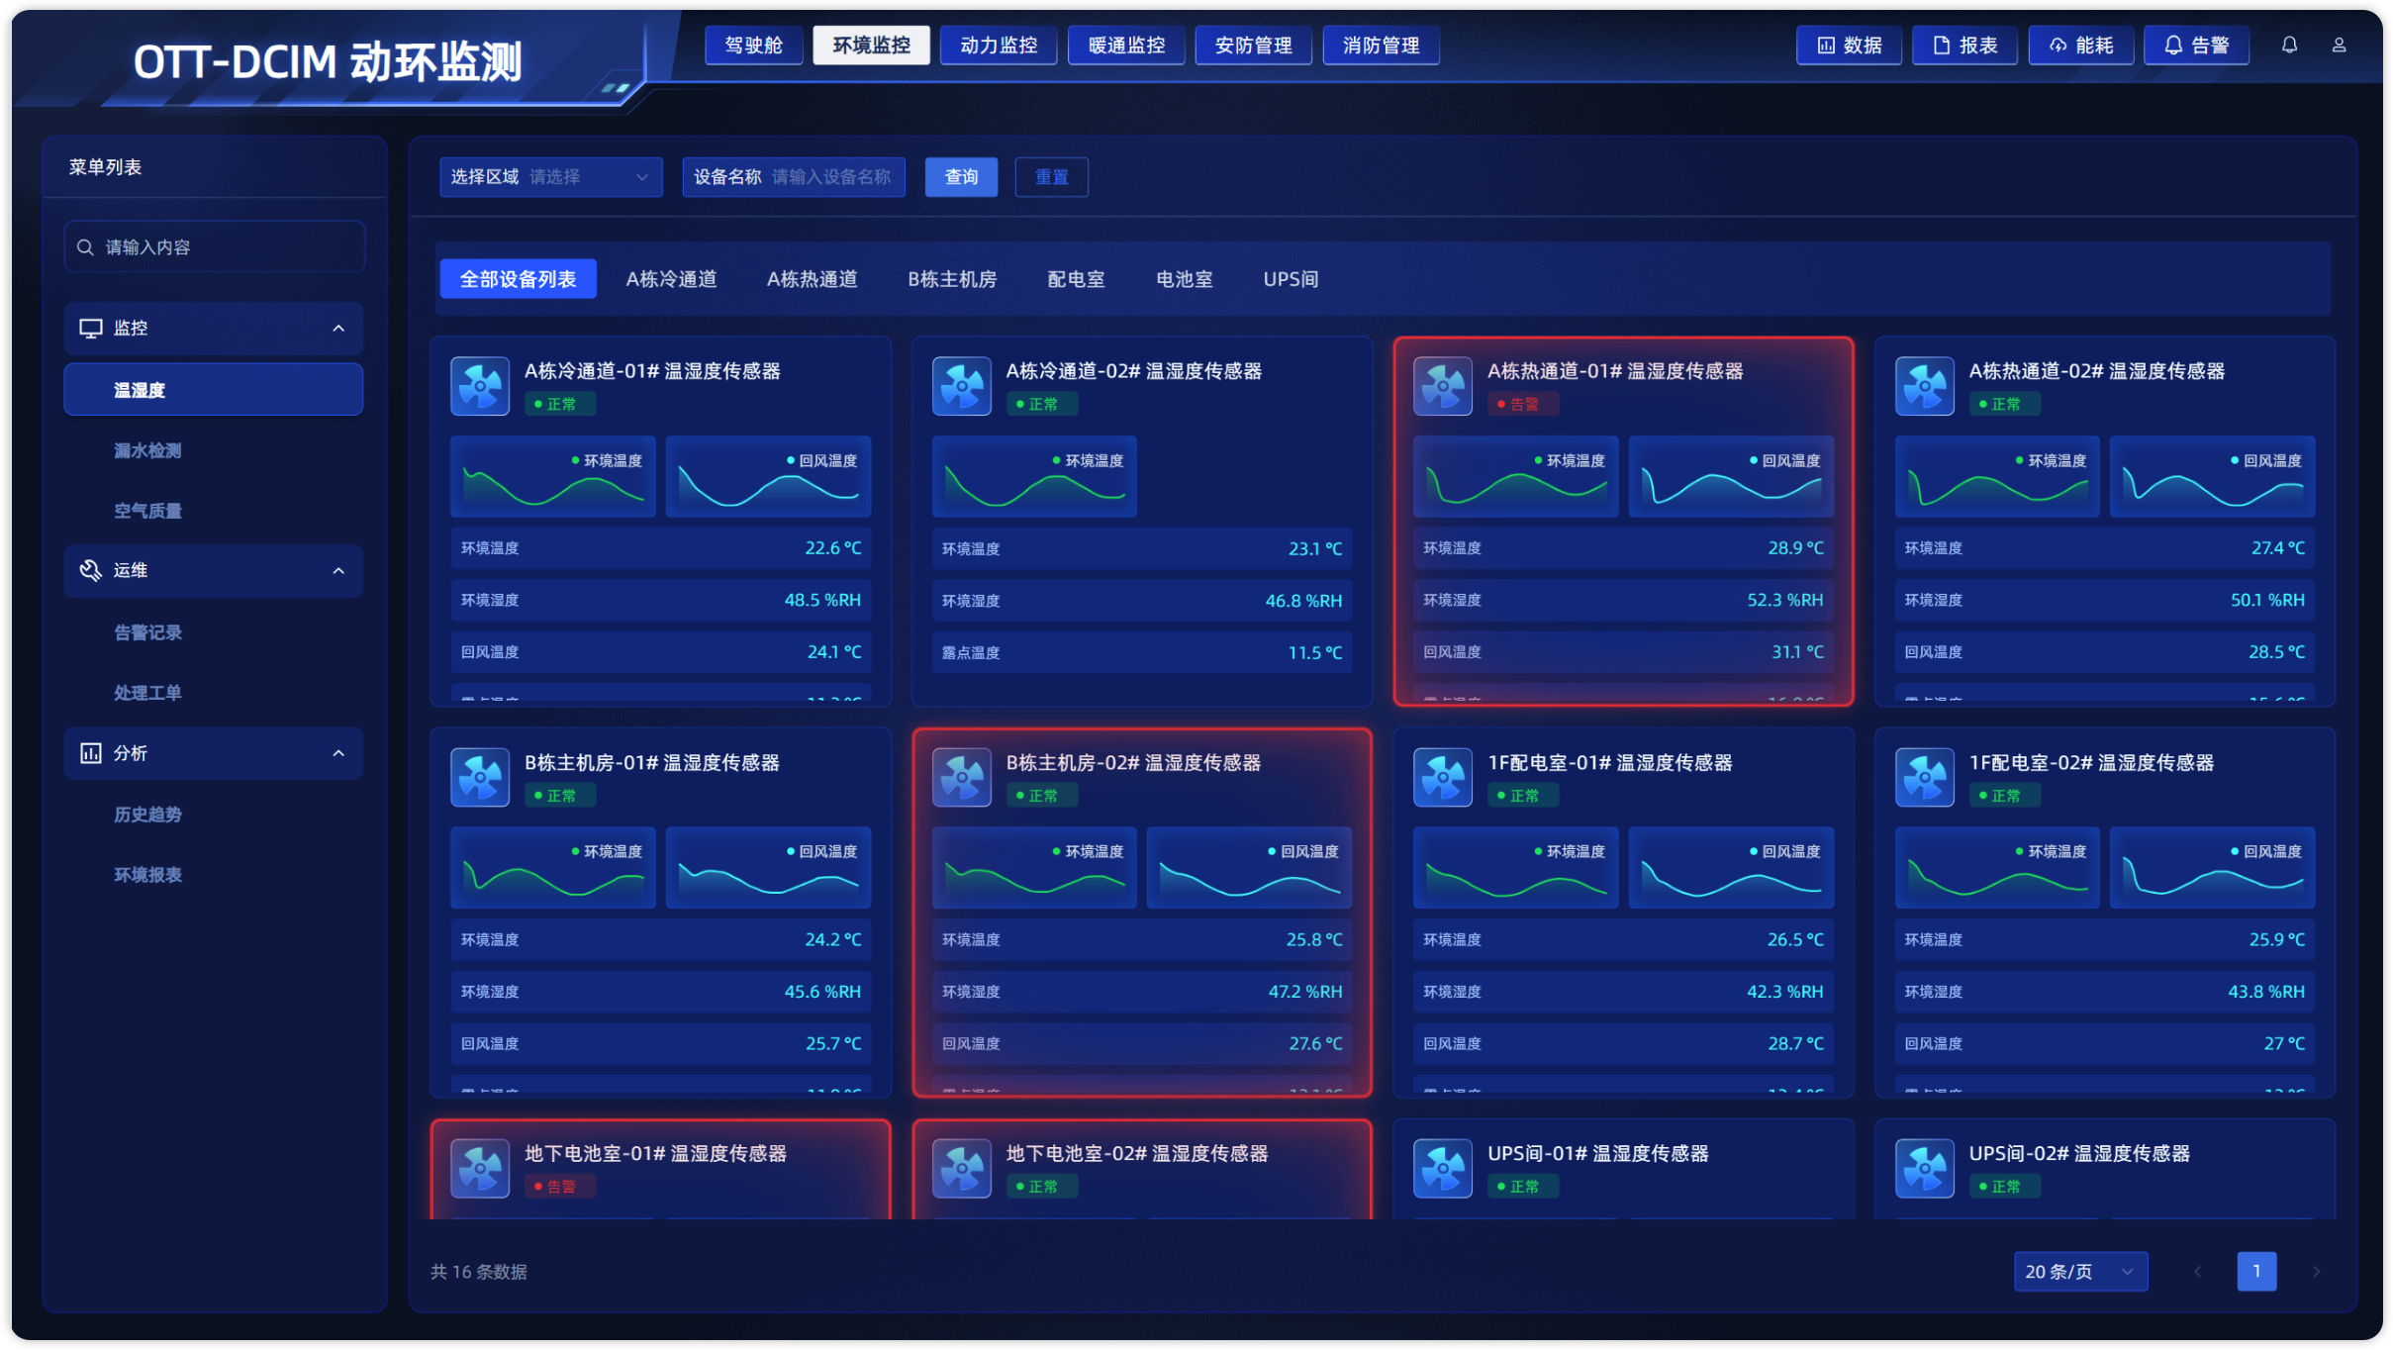Click 环境温度 chart thumbnail of A栋冷通道-01#
The height and width of the screenshot is (1350, 2393).
click(553, 476)
